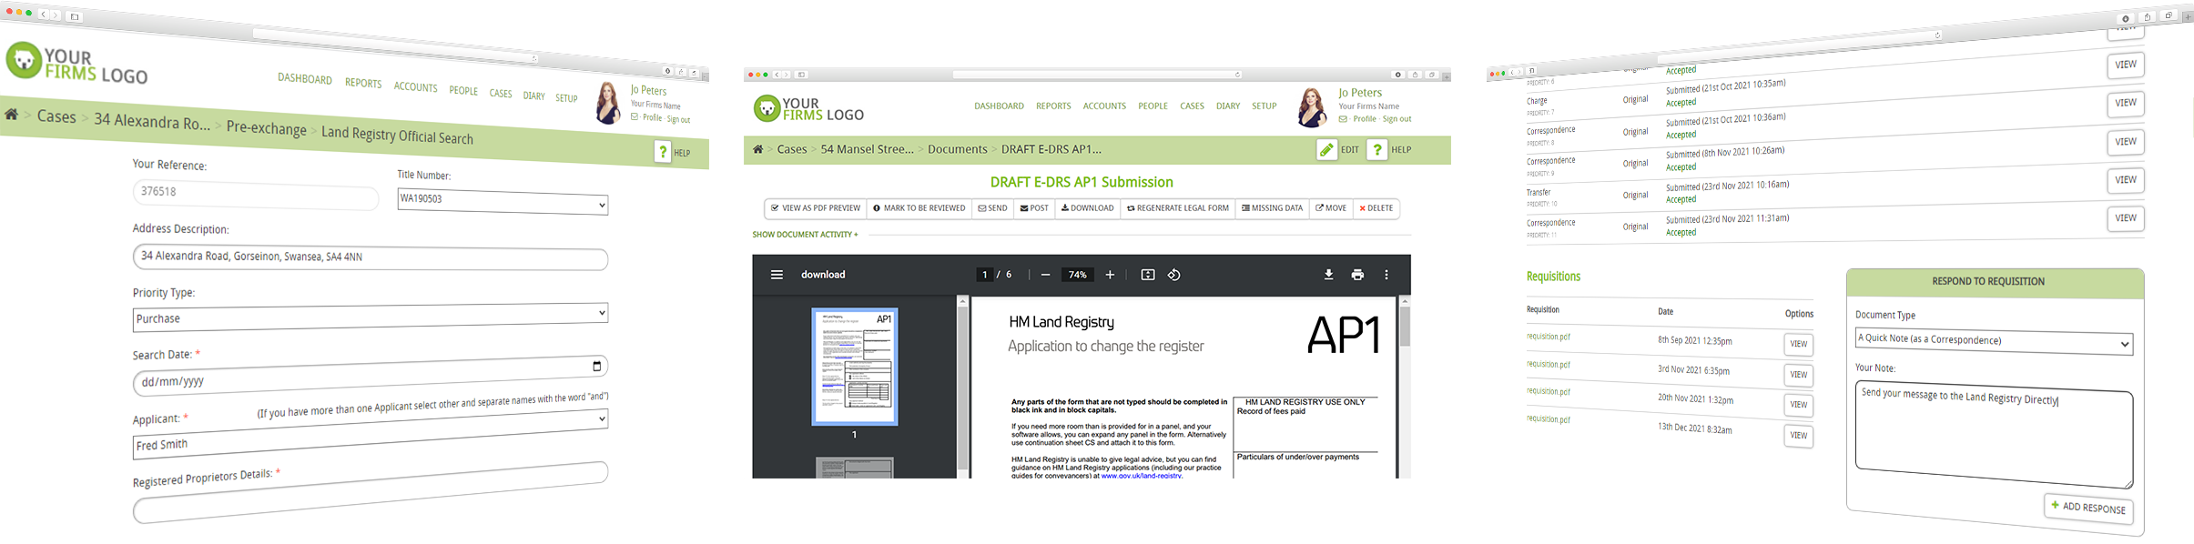
Task: Zoom in the PDF with plus icon
Action: pyautogui.click(x=1110, y=275)
